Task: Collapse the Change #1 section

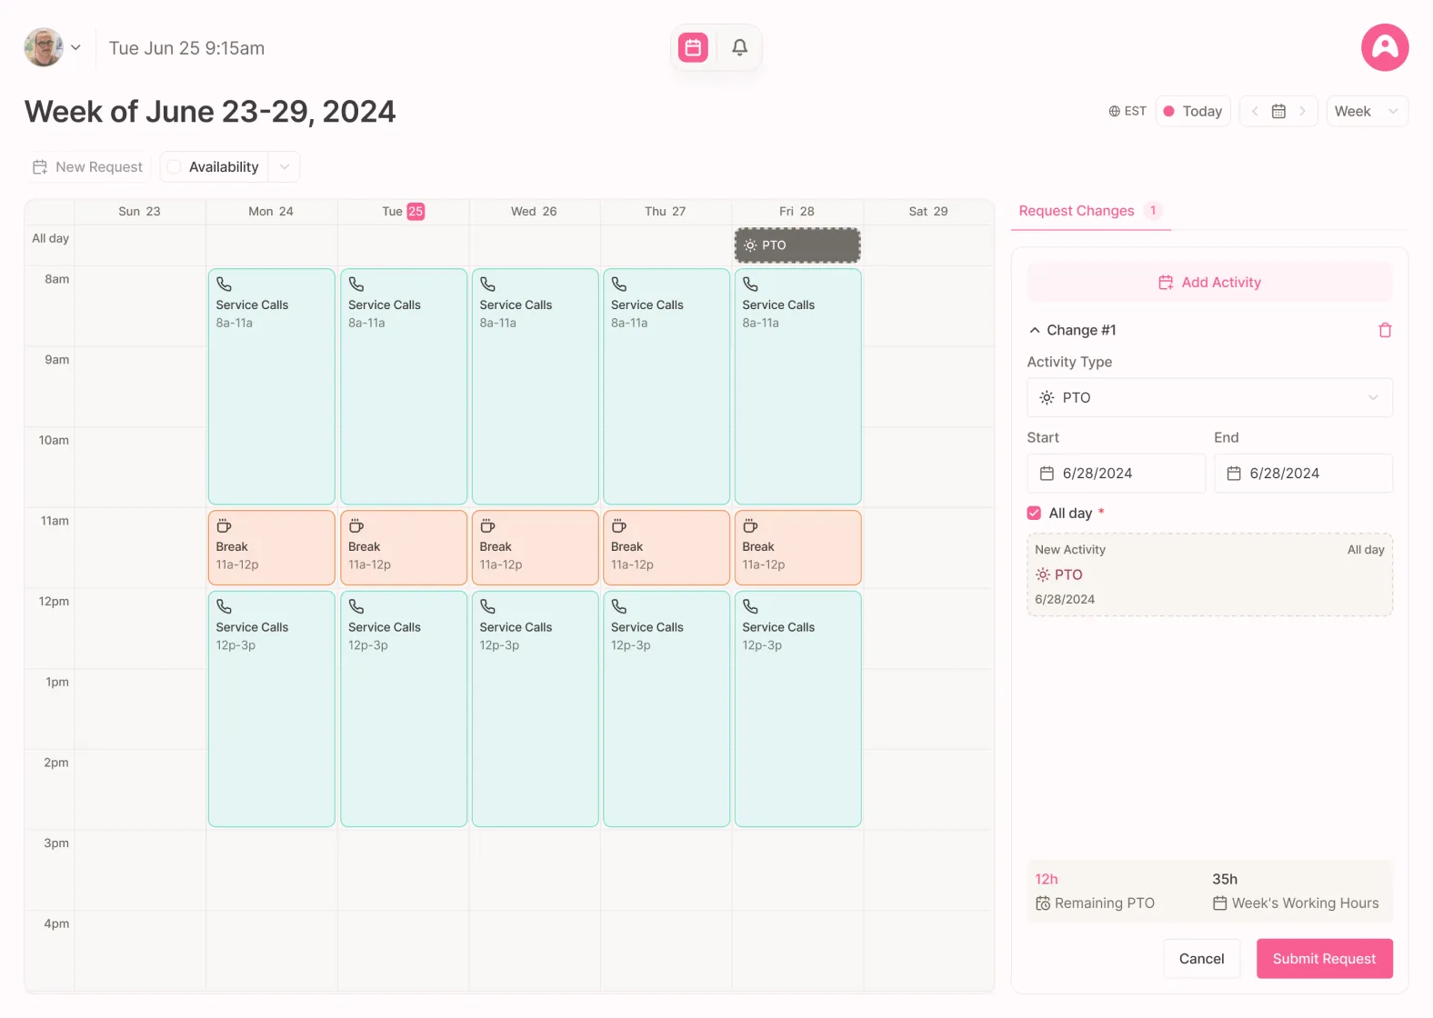Action: pos(1035,330)
